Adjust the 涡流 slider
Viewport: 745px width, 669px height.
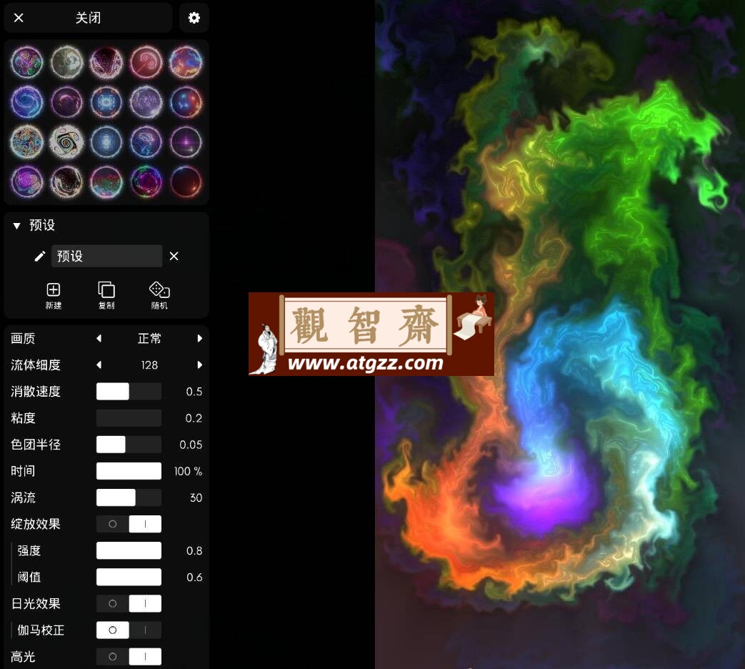129,498
